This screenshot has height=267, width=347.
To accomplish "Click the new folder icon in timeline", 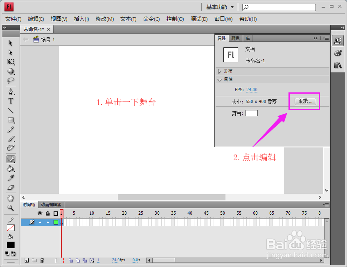I will pos(34,260).
